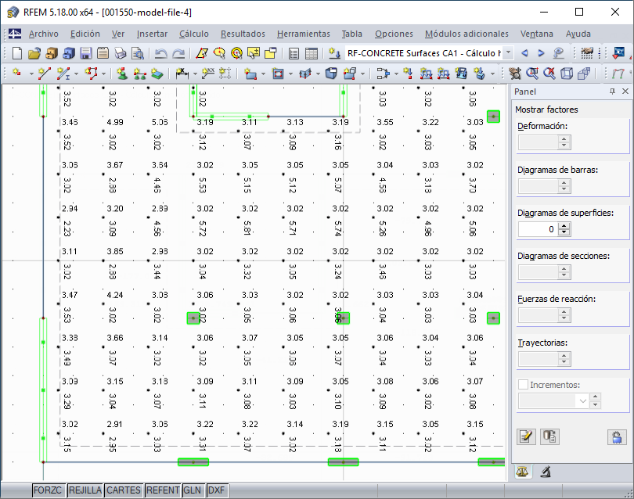Redo the last action
Viewport: 634px width, 499px height.
pyautogui.click(x=178, y=53)
